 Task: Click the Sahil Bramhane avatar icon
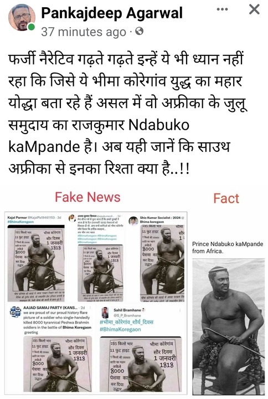[x=105, y=313]
